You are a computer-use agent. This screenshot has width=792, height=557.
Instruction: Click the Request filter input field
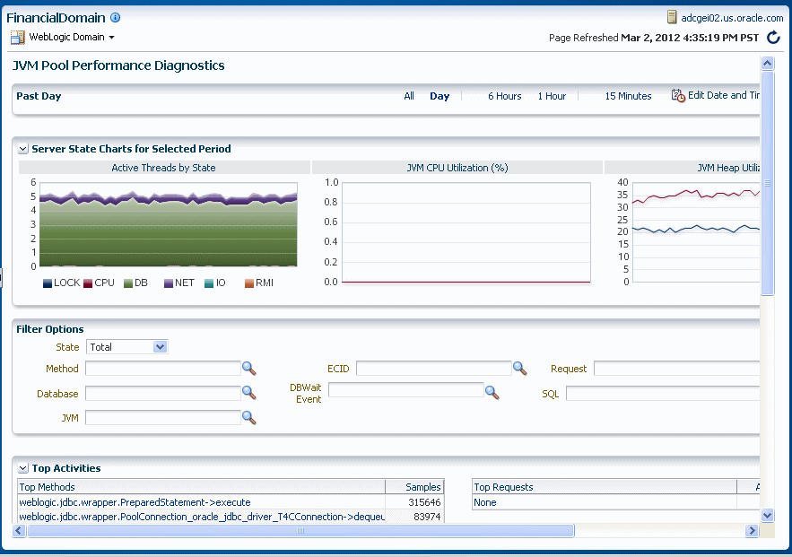click(x=677, y=368)
